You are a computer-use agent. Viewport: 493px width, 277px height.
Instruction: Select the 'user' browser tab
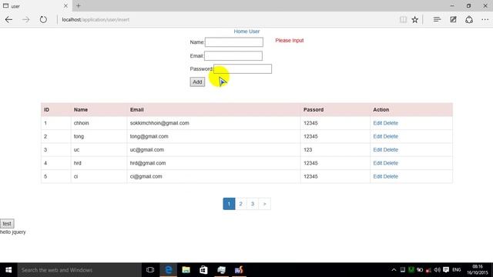(x=36, y=5)
